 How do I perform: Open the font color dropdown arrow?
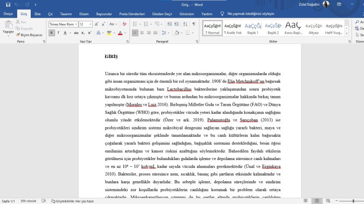click(x=125, y=33)
